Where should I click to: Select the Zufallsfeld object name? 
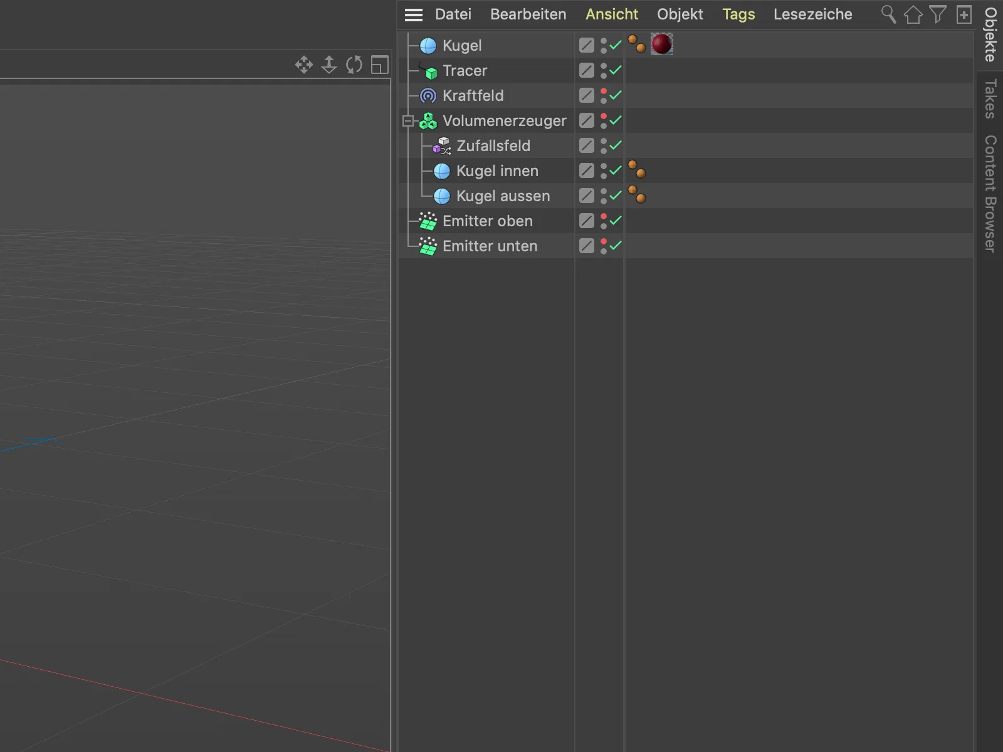pos(493,146)
